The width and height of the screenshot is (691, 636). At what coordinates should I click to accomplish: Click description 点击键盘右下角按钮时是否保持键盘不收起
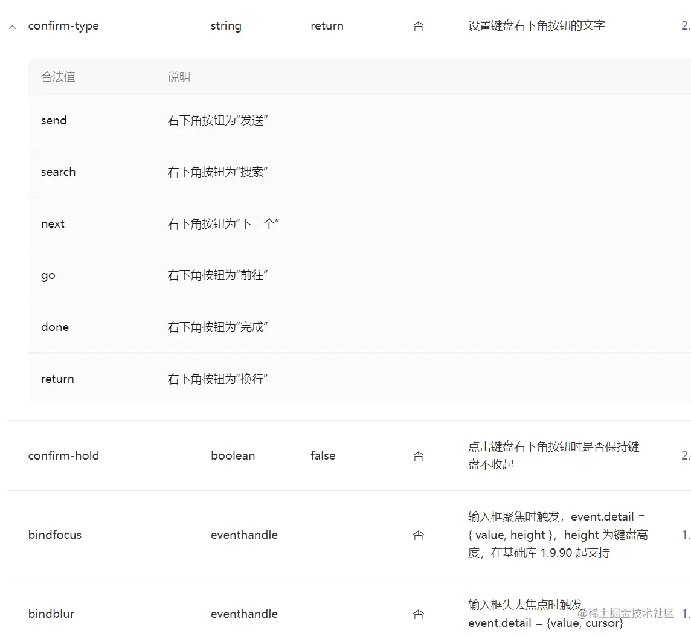[x=553, y=456]
